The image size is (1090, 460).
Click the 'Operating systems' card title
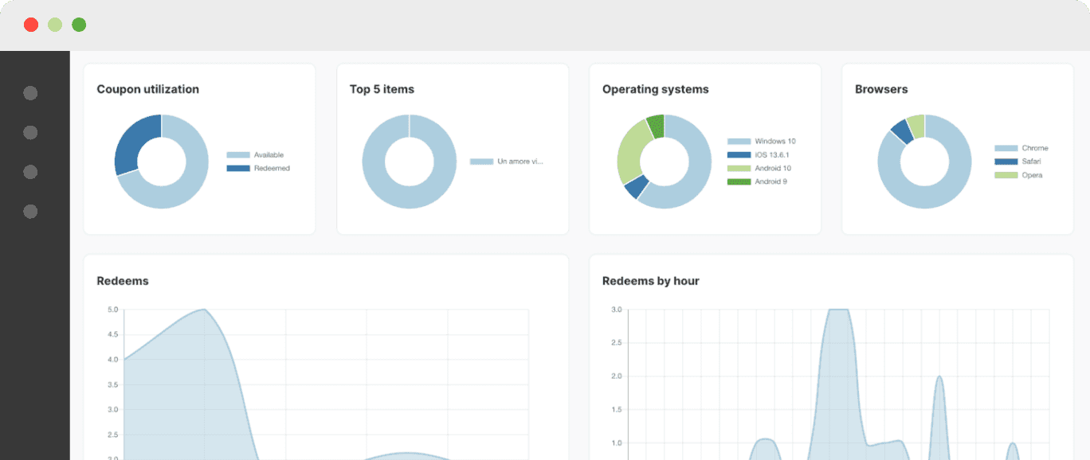pyautogui.click(x=655, y=89)
